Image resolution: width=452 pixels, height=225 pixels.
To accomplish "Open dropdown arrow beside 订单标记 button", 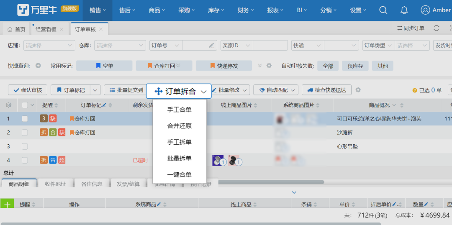I will click(96, 90).
